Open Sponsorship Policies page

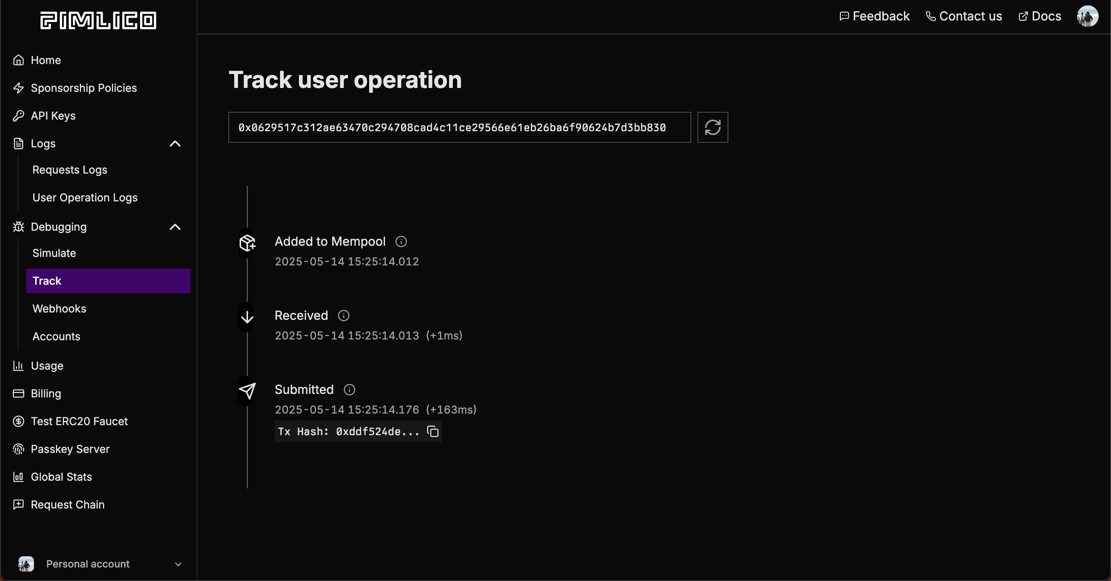(x=84, y=88)
